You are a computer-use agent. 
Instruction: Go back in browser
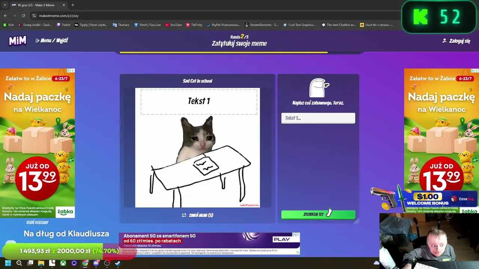coord(5,16)
